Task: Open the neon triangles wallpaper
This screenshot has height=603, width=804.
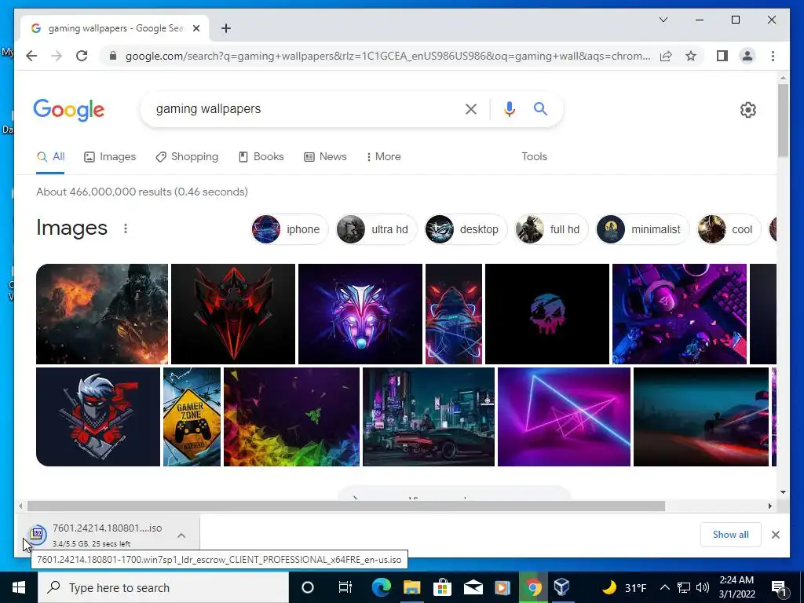Action: click(564, 417)
